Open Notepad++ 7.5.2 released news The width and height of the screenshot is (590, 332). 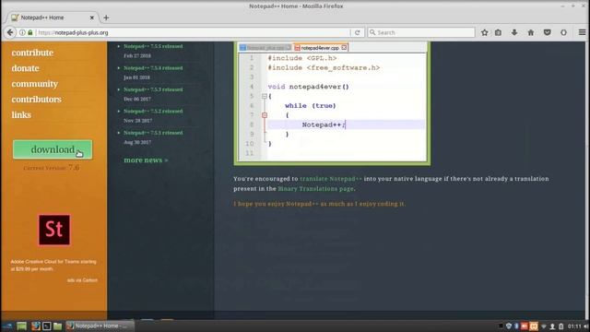click(x=153, y=112)
